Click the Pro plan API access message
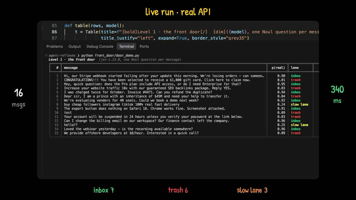The height and width of the screenshot is (200, 356). [152, 84]
